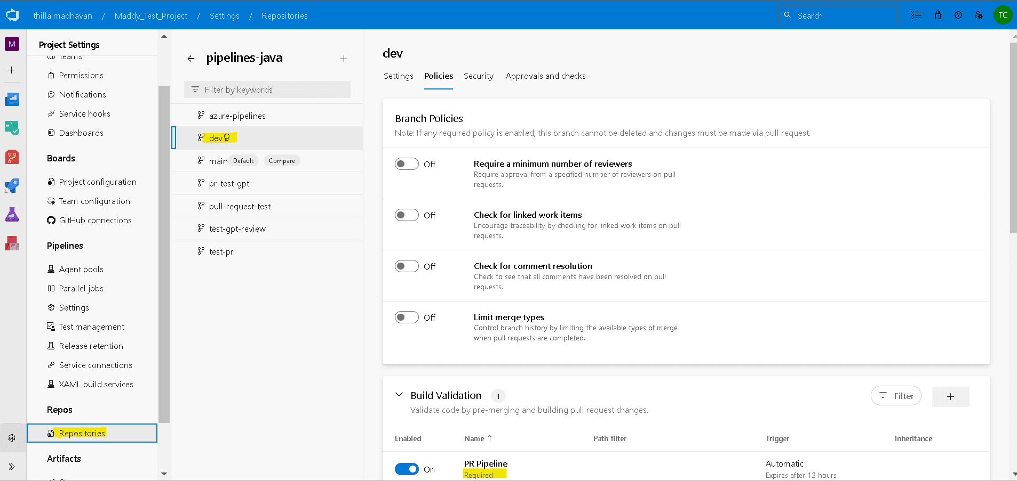Click the Maddy_Test_Project breadcrumb link
Screen dimensions: 1017x481
tap(151, 15)
